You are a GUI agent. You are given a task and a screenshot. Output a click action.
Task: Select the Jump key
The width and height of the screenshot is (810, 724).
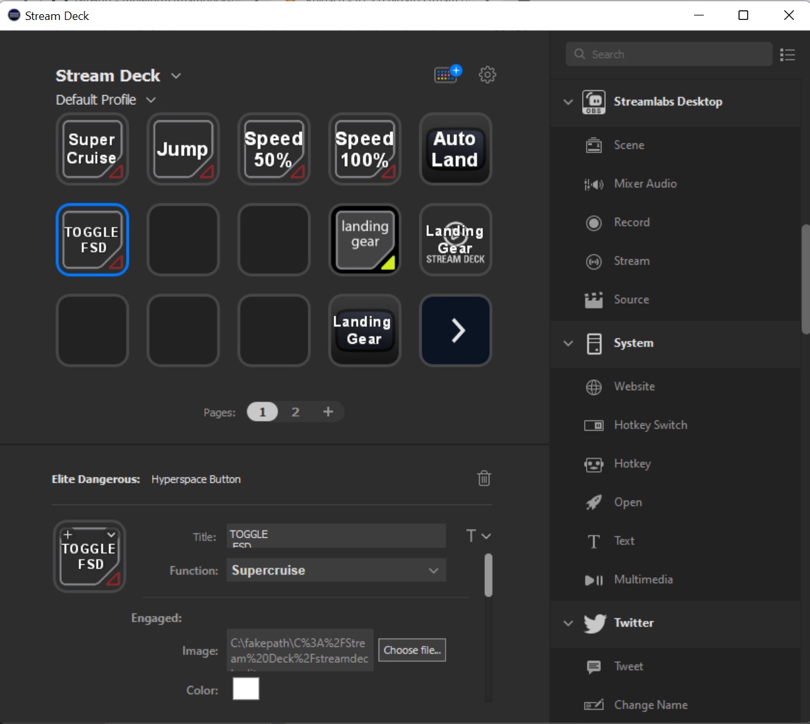183,149
